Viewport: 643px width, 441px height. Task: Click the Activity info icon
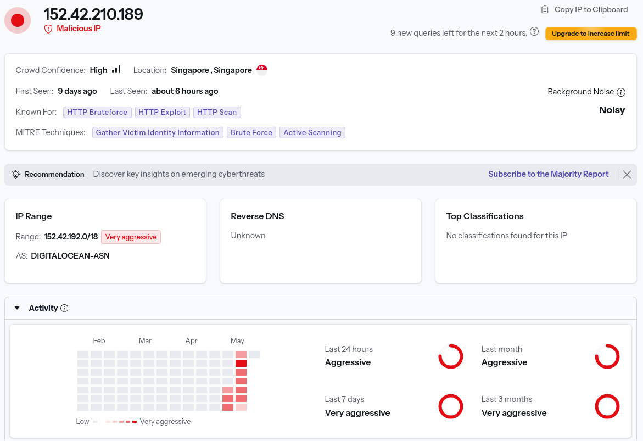click(64, 308)
